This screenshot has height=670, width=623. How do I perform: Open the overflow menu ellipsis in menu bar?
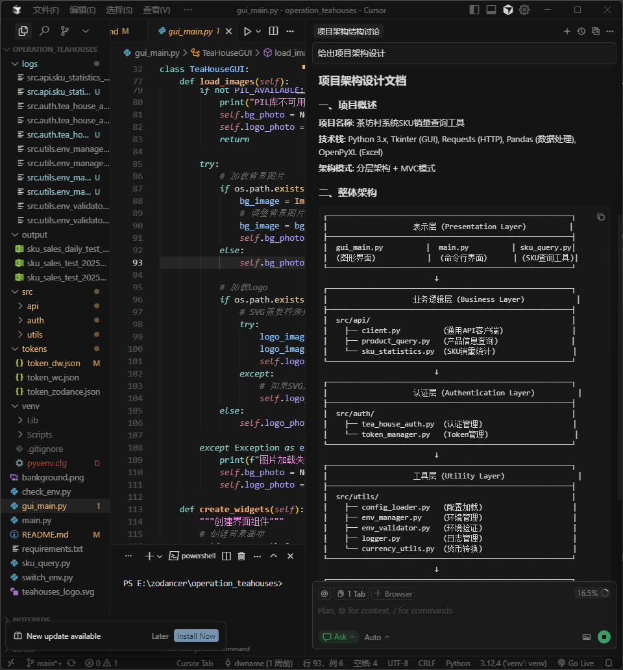(x=188, y=10)
